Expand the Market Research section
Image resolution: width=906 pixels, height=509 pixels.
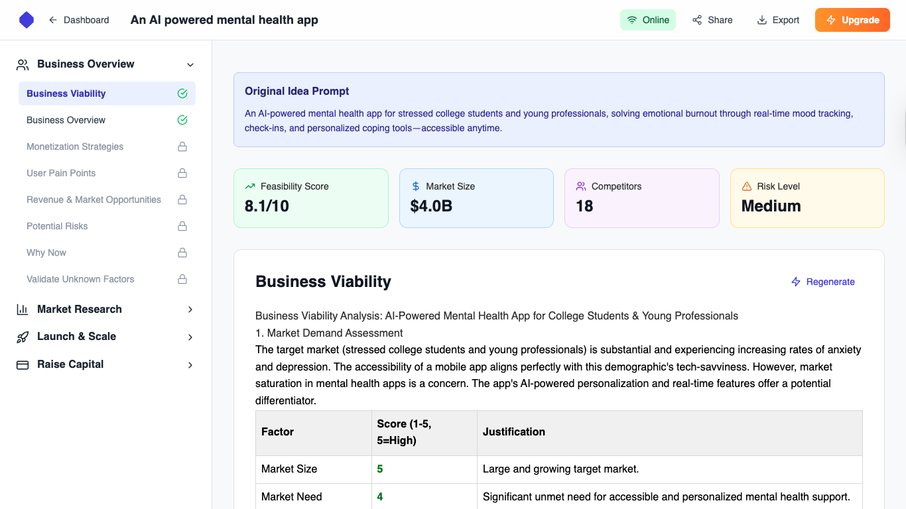click(190, 310)
